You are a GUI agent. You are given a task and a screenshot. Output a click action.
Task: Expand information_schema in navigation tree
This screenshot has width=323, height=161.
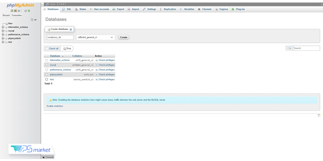click(3, 27)
